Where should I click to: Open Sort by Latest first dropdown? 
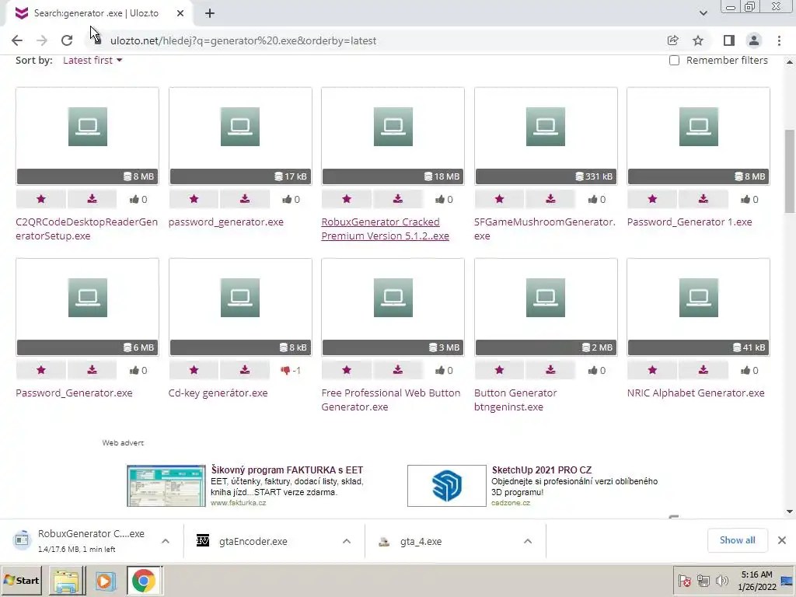click(x=93, y=61)
